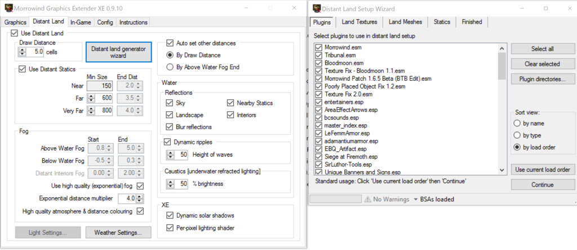Click the plugin list scrollbar down arrow
Viewport: 577px width, 250px height.
pyautogui.click(x=501, y=170)
